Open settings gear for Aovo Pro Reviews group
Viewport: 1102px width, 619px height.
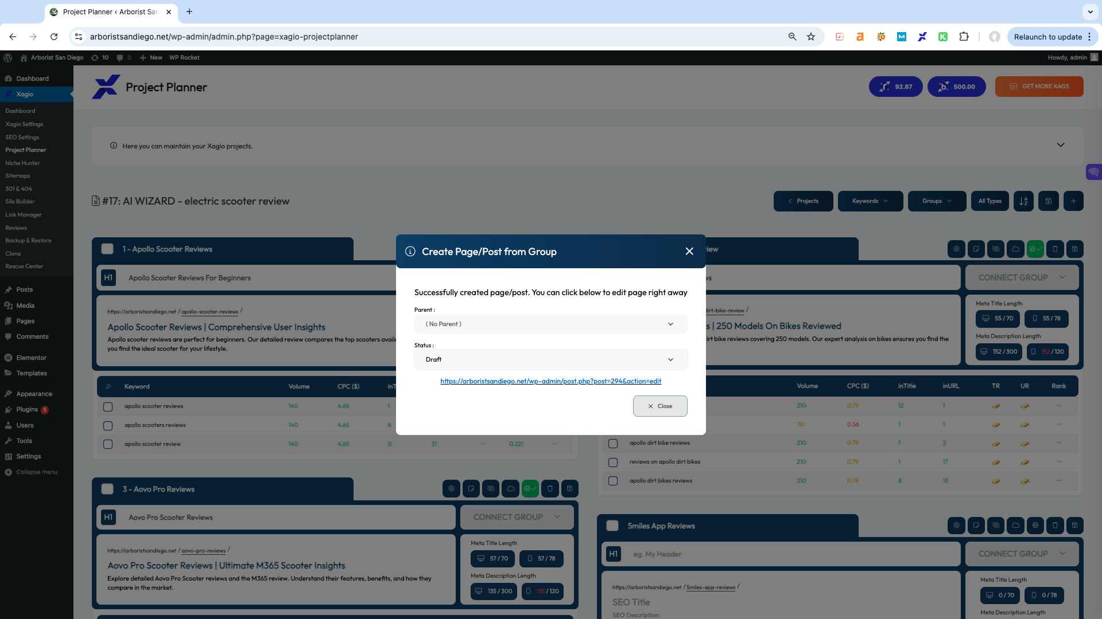tap(451, 488)
